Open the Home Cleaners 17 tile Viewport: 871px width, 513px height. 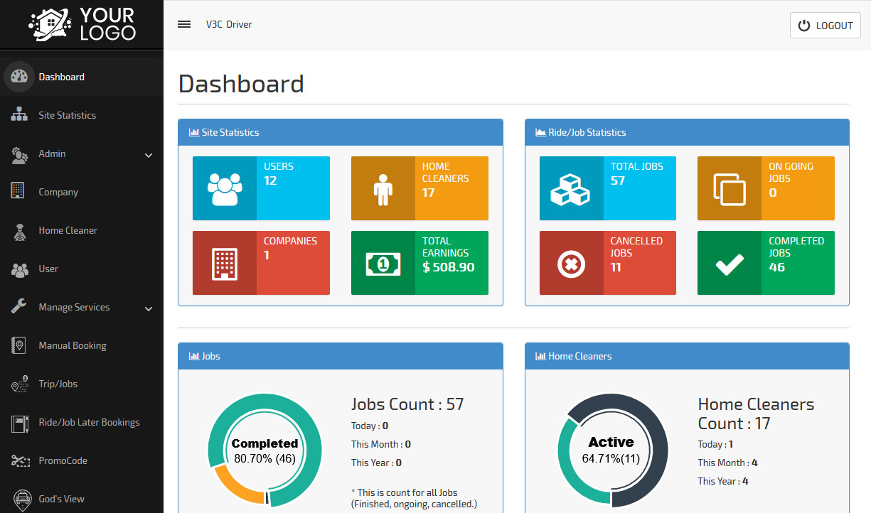[420, 188]
